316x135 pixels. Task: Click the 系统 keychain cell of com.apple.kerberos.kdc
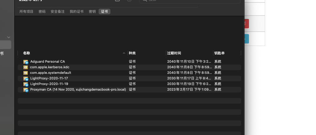click(218, 67)
